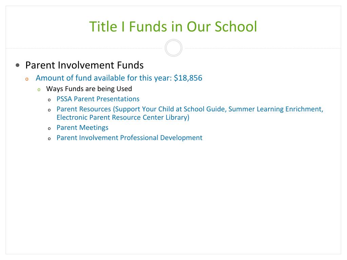Image resolution: width=347 pixels, height=260 pixels.
Task: Open 'PSSA Parent Presentations' item
Action: coord(98,99)
